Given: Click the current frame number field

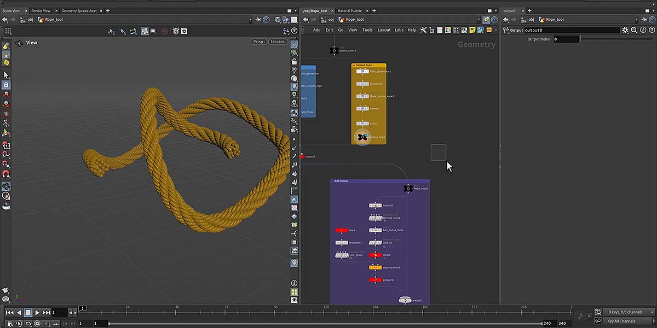Looking at the screenshot, I should pyautogui.click(x=60, y=313).
